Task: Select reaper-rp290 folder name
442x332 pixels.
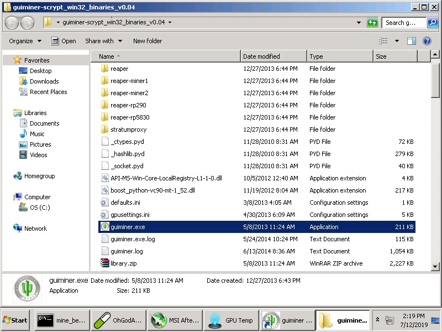Action: coord(128,105)
